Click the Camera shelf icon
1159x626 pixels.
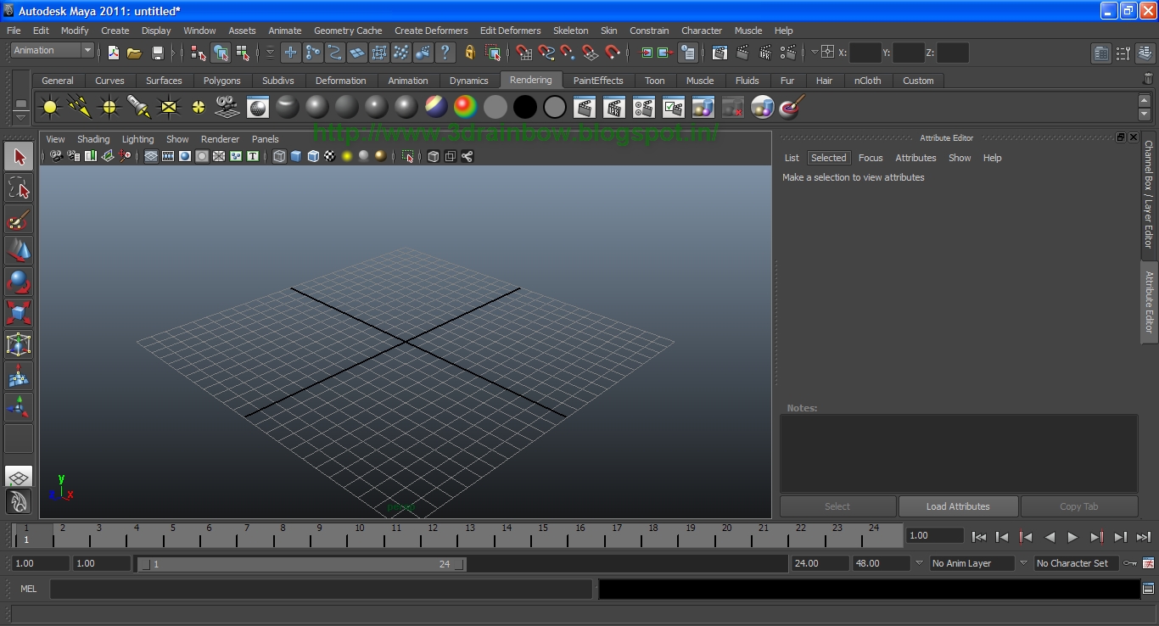tap(227, 107)
